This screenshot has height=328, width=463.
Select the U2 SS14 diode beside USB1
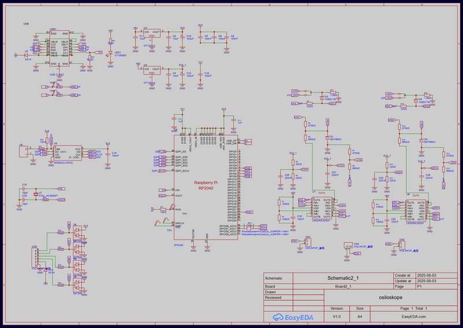(x=26, y=55)
